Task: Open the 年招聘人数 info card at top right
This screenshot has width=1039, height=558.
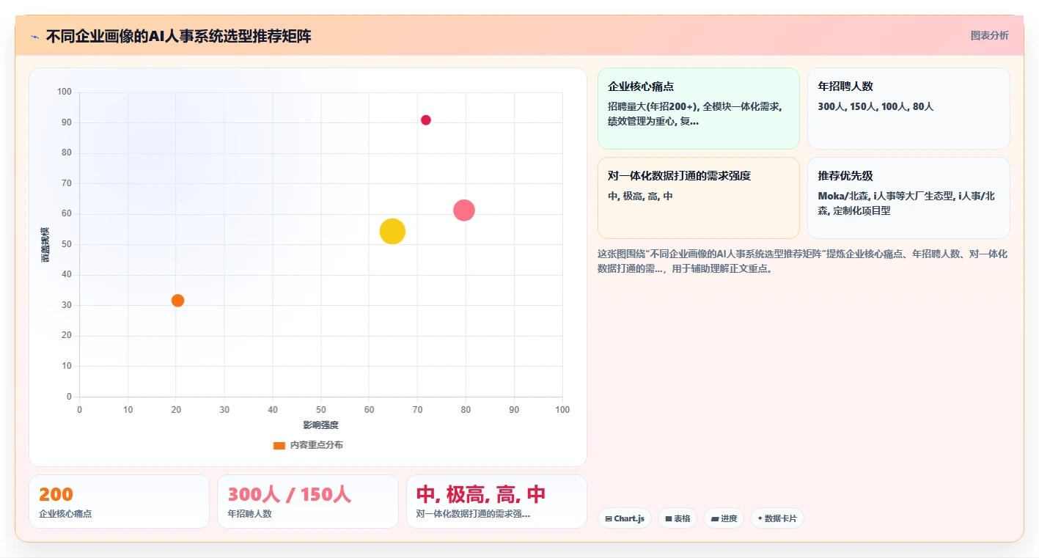Action: coord(908,109)
